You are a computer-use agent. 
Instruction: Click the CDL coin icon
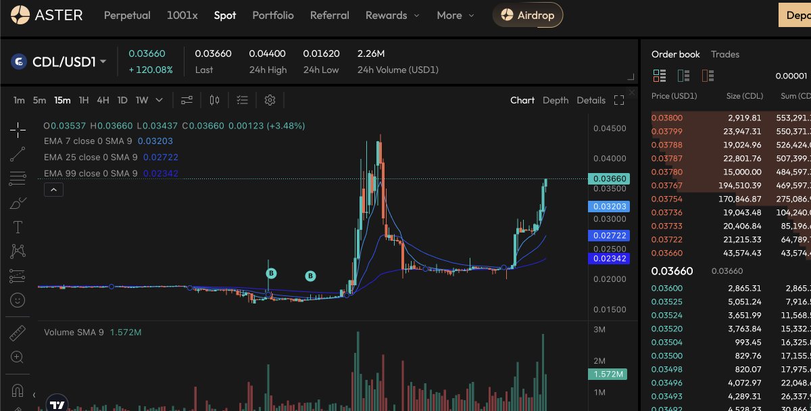pyautogui.click(x=18, y=62)
